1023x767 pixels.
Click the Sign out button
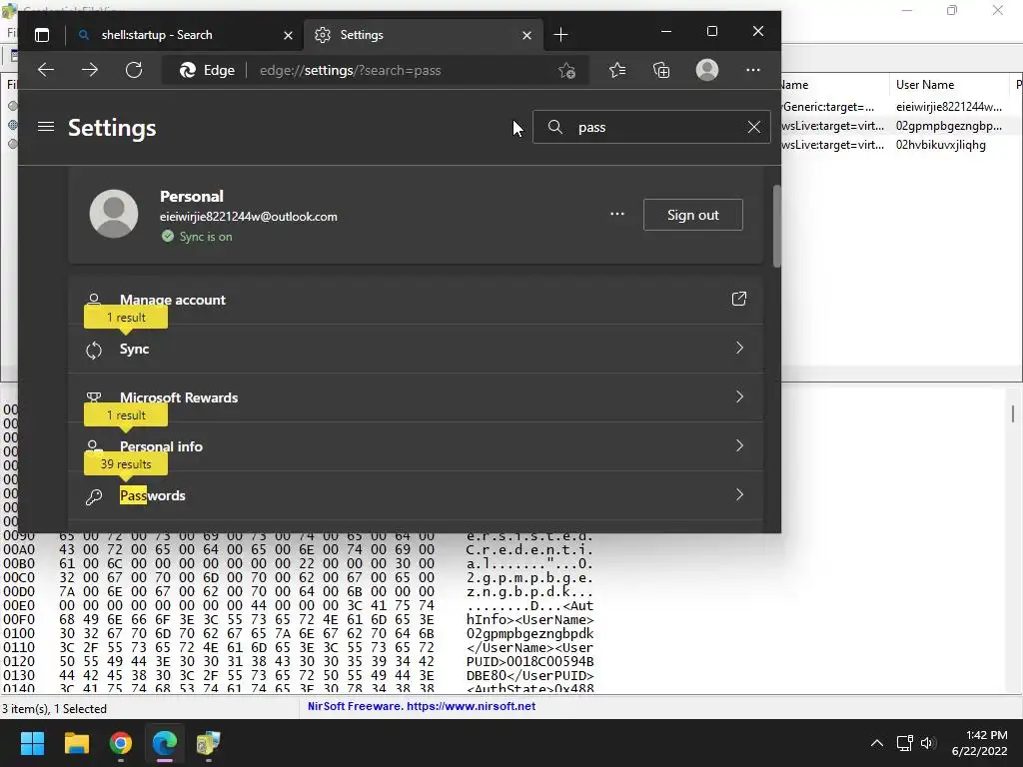pyautogui.click(x=693, y=215)
